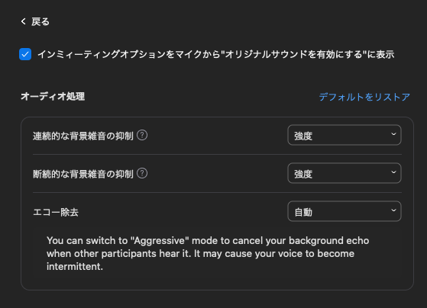This screenshot has height=308, width=427.
Task: Open the 断続的な背景雑音の抑制 dropdown
Action: tap(345, 173)
